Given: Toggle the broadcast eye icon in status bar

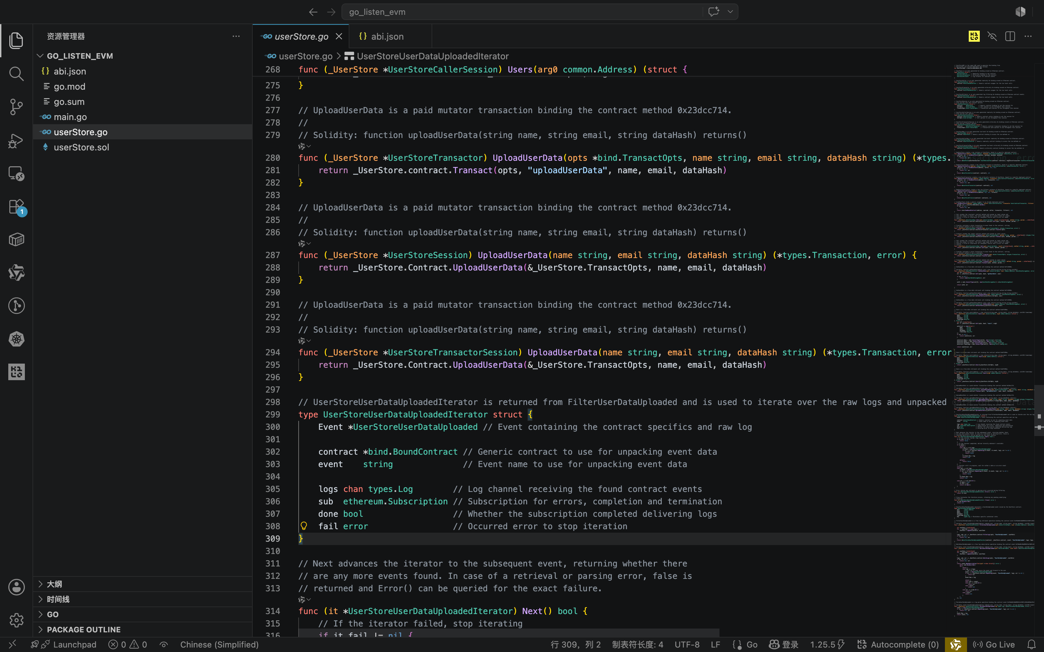Looking at the screenshot, I should (164, 644).
